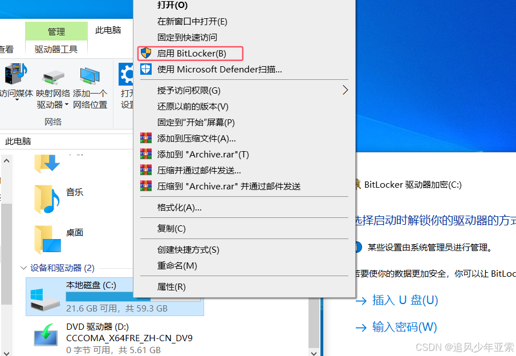
Task: Click arrow icon beside 插入 U 盘(U)
Action: pos(361,301)
